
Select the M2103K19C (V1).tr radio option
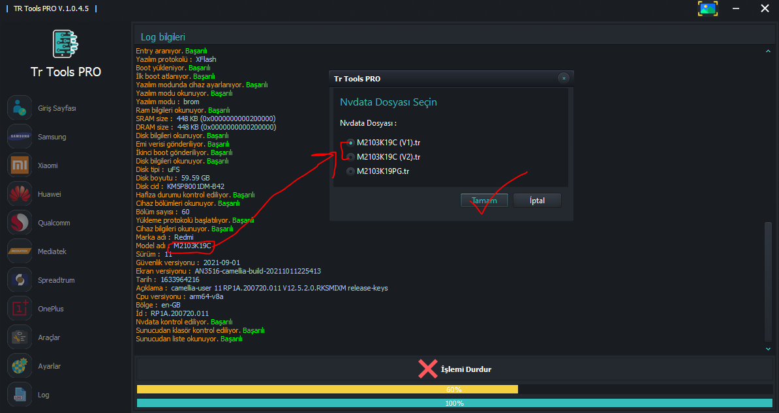[351, 143]
